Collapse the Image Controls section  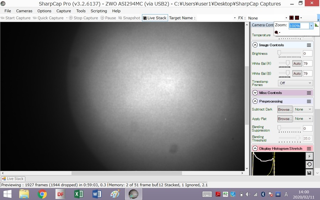(255, 45)
